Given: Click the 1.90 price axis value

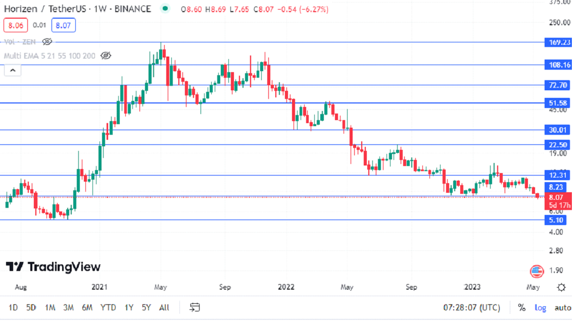Looking at the screenshot, I should tap(556, 270).
